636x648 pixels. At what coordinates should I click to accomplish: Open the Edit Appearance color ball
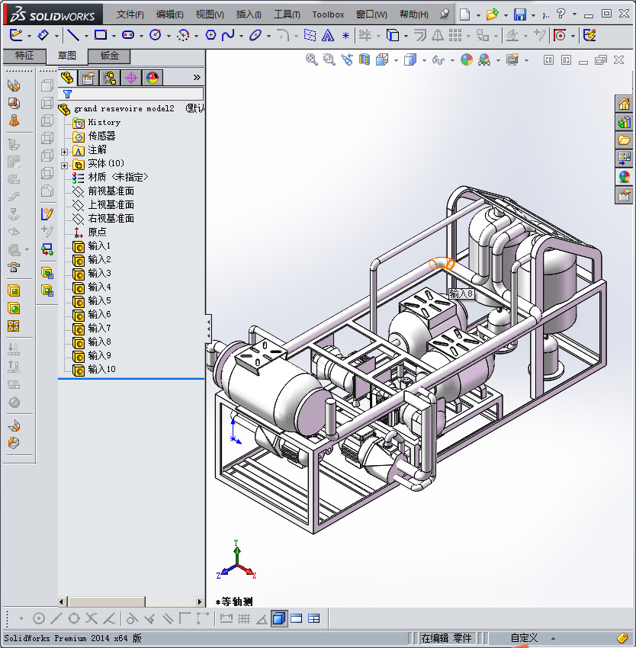[x=467, y=60]
